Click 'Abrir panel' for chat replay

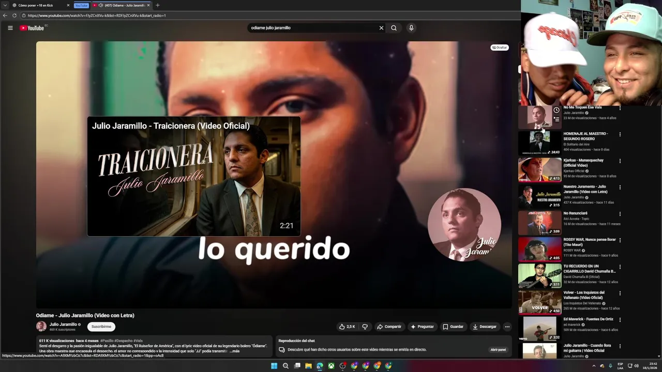tap(498, 350)
